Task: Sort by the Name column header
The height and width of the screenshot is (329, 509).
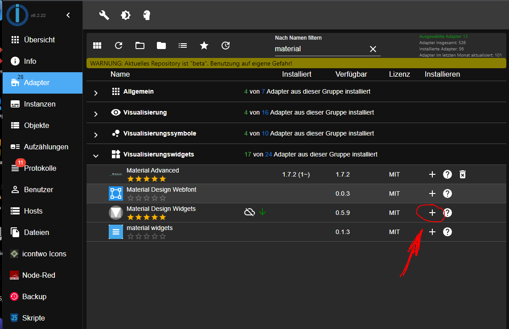Action: 120,74
